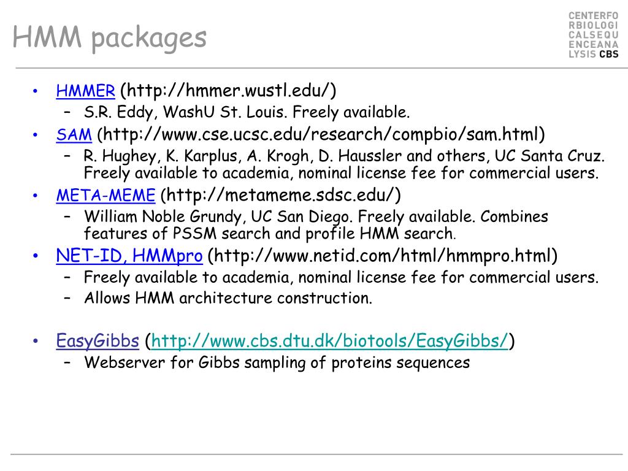Select the William Noble Grundy description text

click(316, 225)
